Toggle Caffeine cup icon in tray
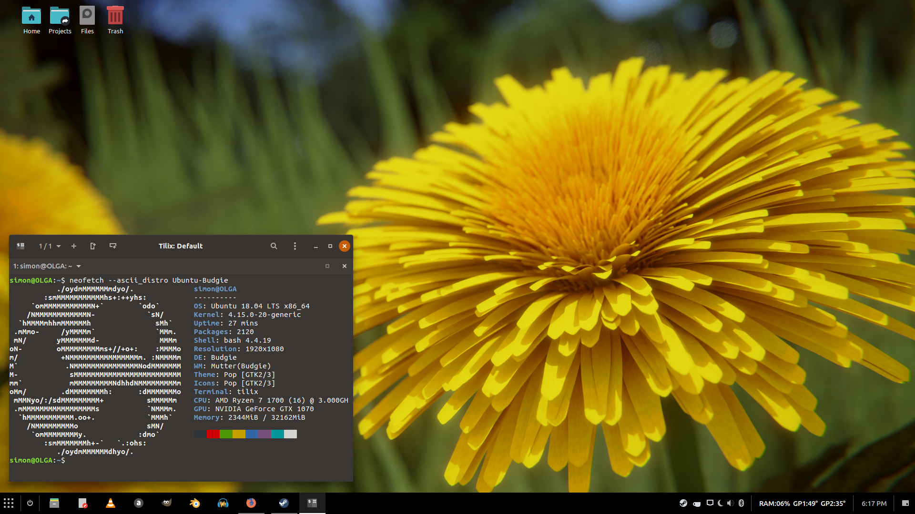 click(x=697, y=504)
